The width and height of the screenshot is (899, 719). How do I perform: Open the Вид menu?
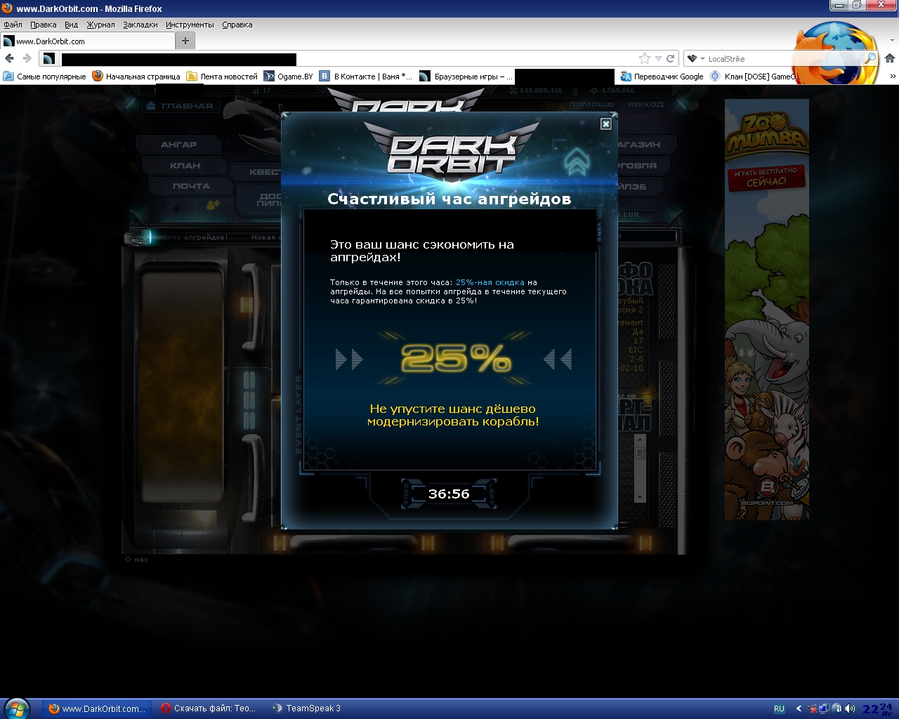72,25
